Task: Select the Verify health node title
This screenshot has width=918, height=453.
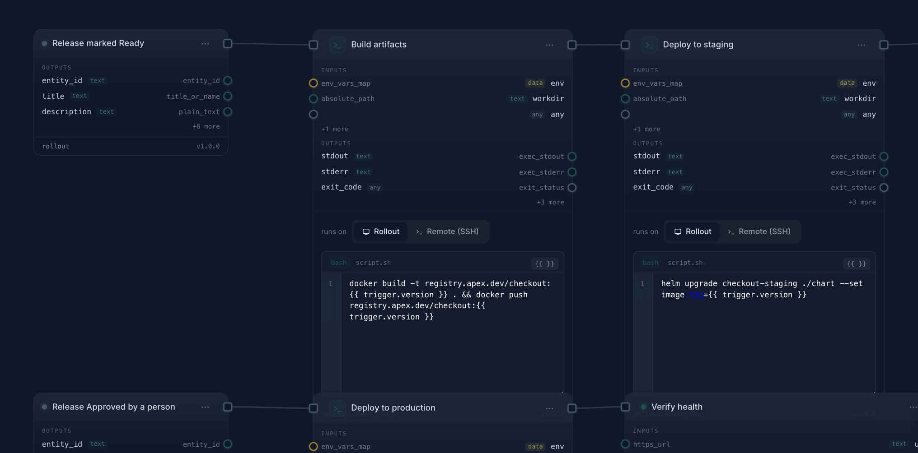Action: pyautogui.click(x=677, y=407)
